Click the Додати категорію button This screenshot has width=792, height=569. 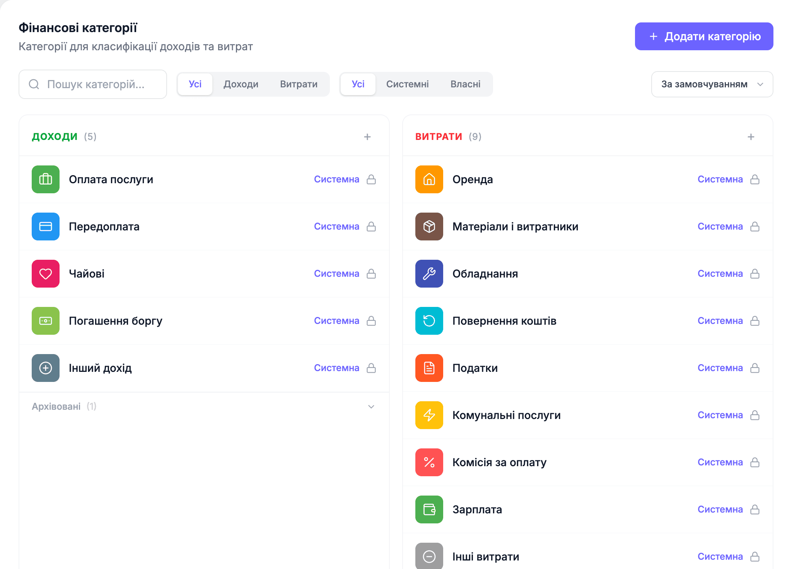click(704, 36)
